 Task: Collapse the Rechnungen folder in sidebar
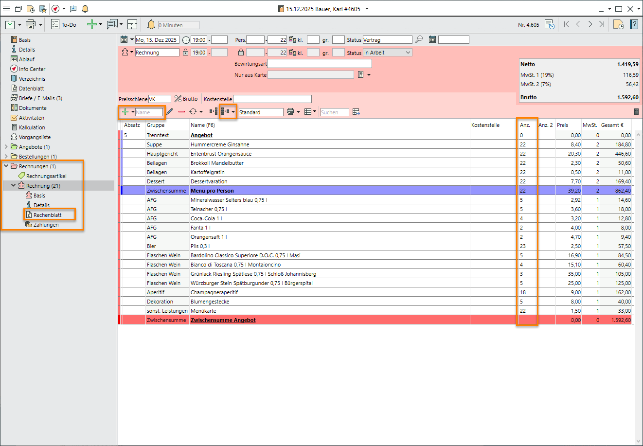(x=6, y=166)
